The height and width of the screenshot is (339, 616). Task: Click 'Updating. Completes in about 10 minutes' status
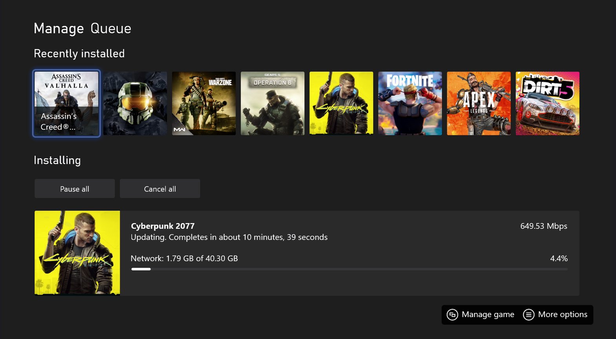229,237
